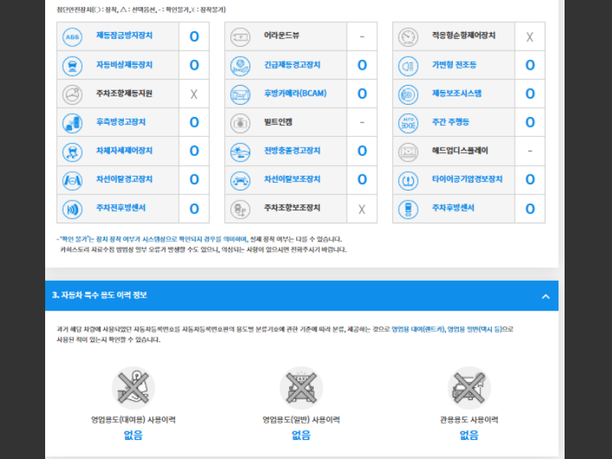The image size is (612, 459).
Task: Click the 가변형 전조등 headlight icon
Action: click(409, 65)
